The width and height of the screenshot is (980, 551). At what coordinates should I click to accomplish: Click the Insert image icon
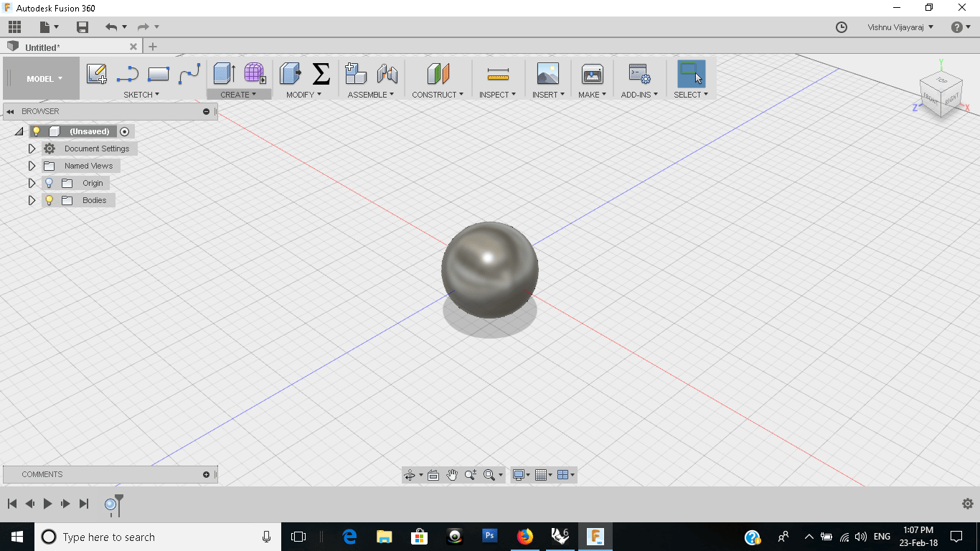pyautogui.click(x=548, y=74)
